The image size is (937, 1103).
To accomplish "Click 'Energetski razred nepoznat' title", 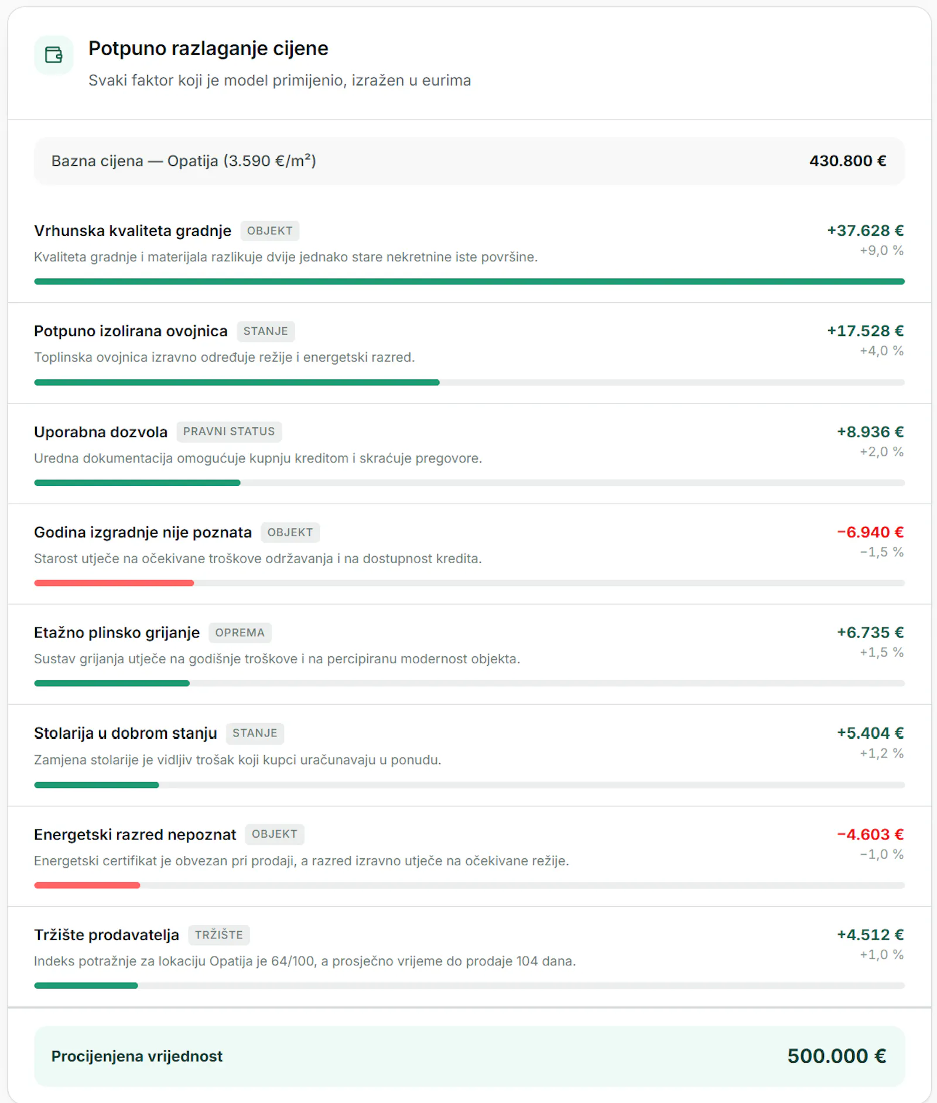I will (135, 835).
